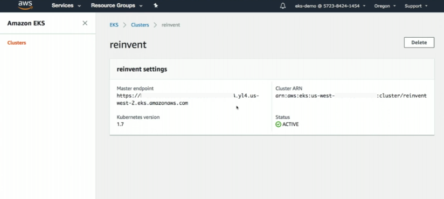
Task: Click the reinvent page heading
Action: click(x=128, y=45)
